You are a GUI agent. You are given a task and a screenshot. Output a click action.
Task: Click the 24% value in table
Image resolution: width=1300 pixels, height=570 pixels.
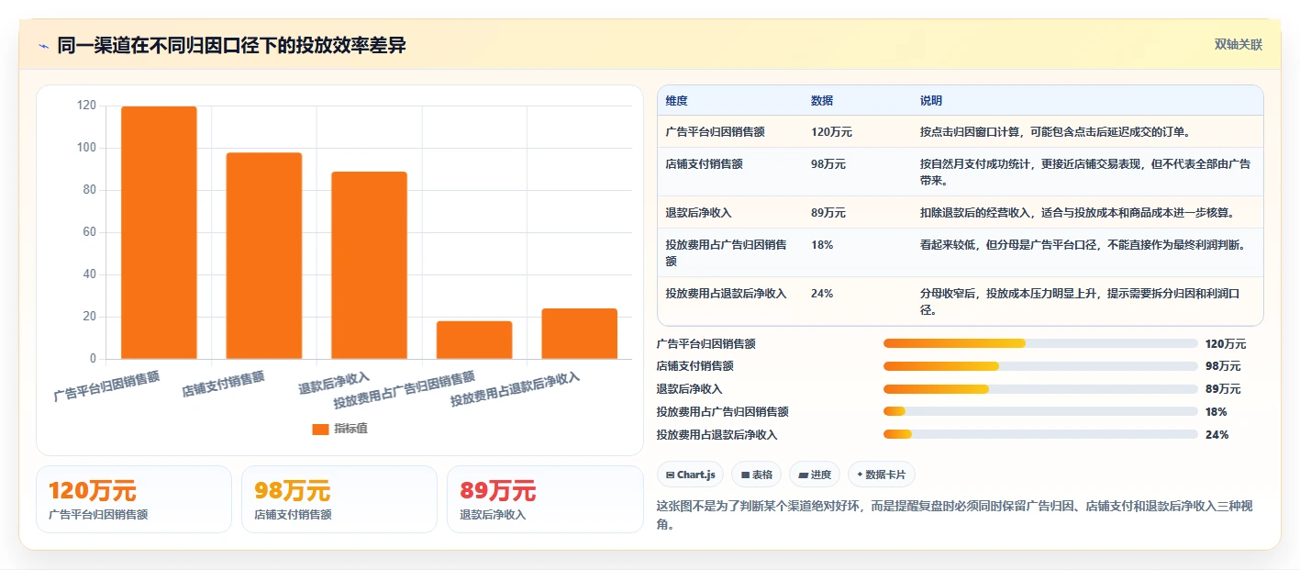[x=822, y=294]
